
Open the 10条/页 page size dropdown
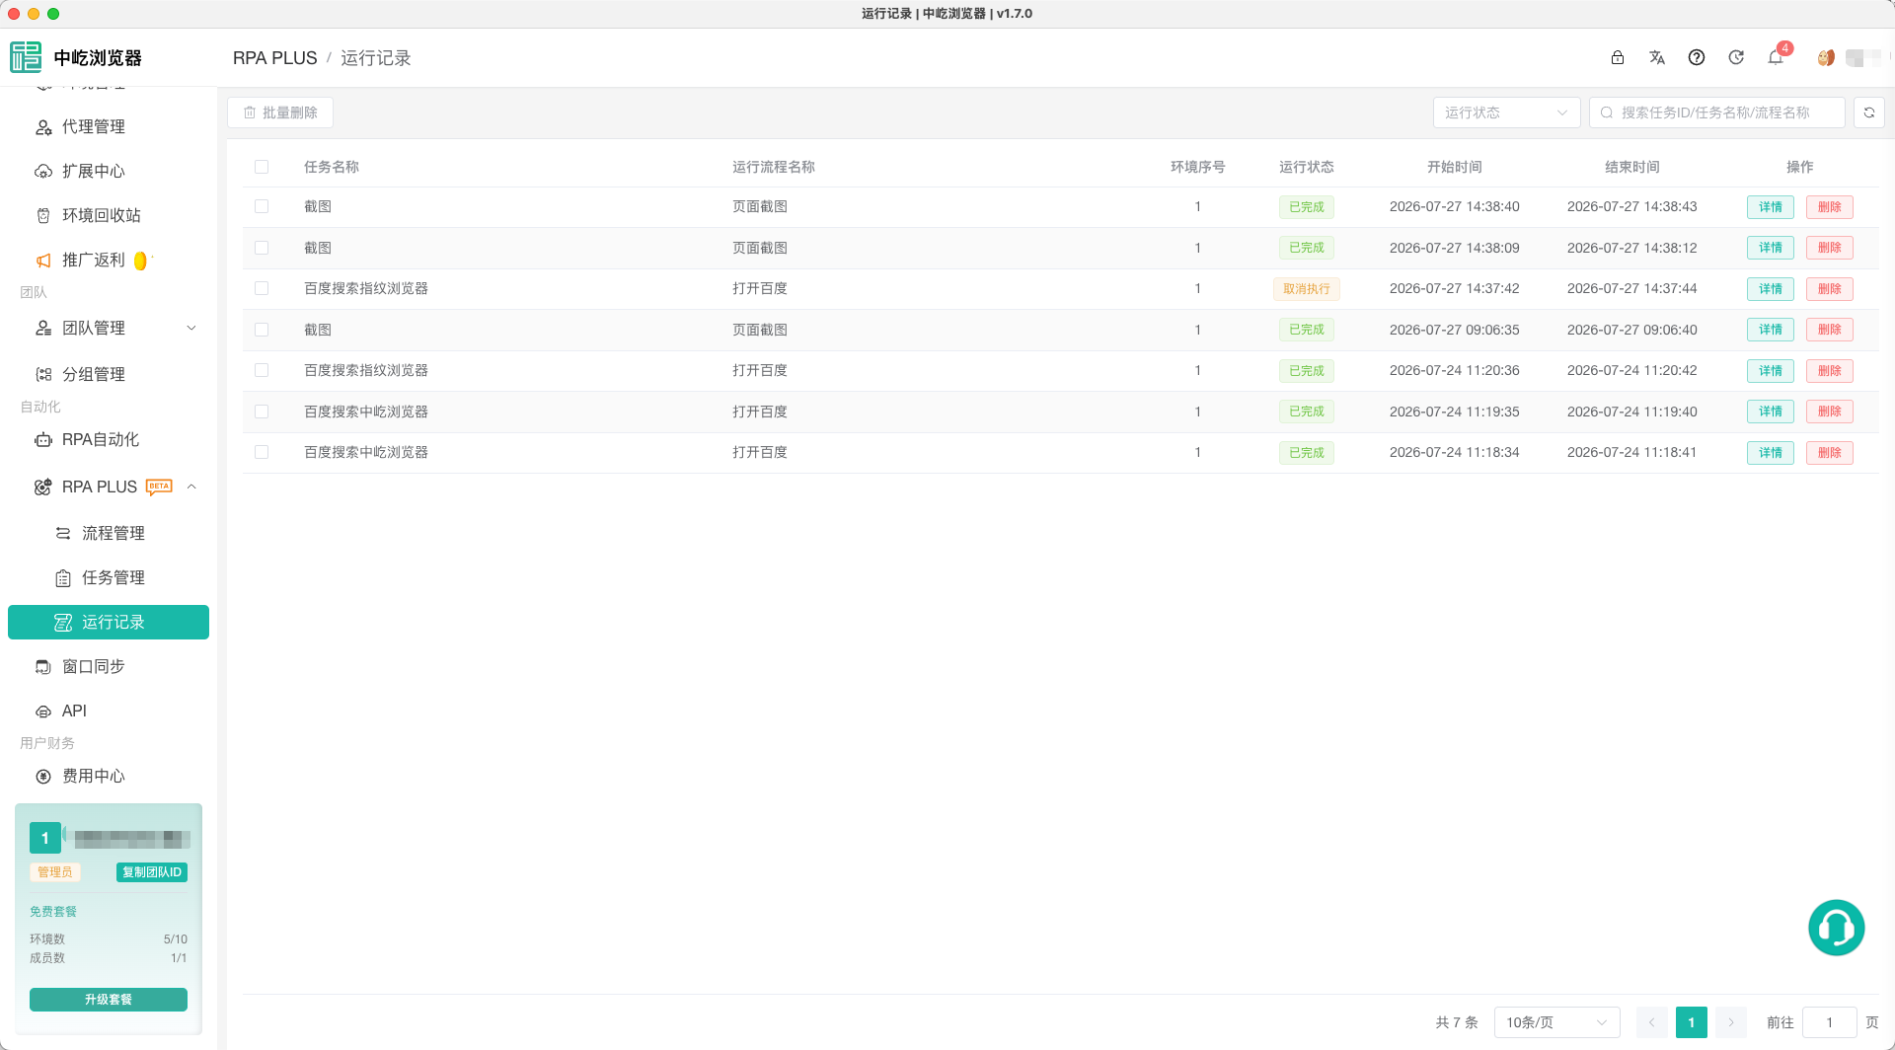(1556, 1022)
